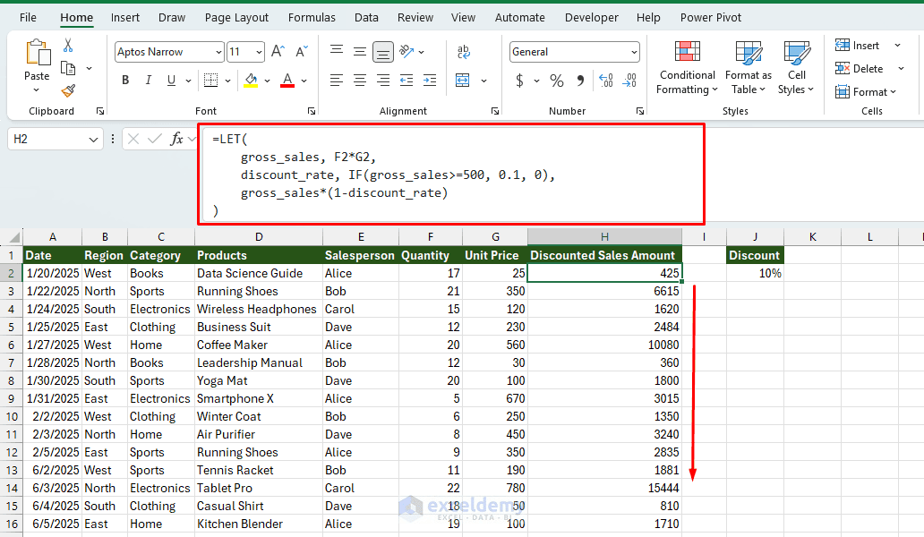Apply yellow fill color bucket
Image resolution: width=924 pixels, height=537 pixels.
pos(251,80)
